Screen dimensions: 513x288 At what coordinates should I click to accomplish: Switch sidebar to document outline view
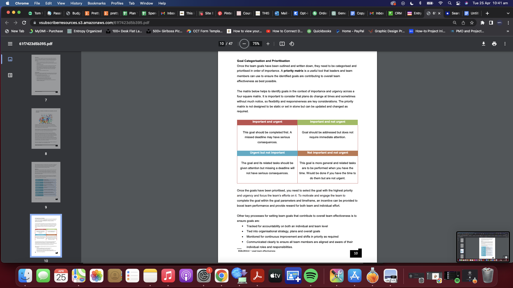click(10, 75)
